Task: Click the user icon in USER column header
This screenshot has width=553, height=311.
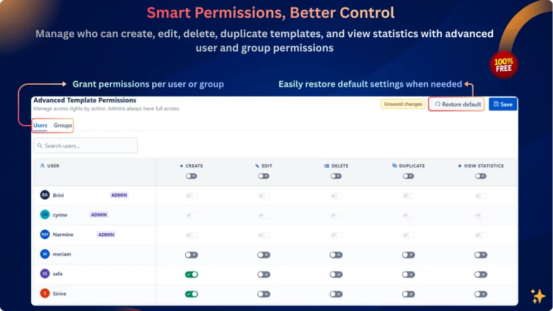Action: pyautogui.click(x=42, y=166)
